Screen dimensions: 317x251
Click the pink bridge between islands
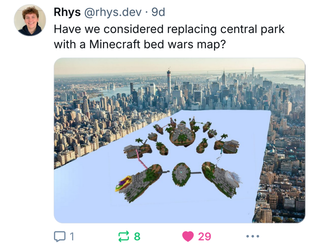(x=141, y=159)
